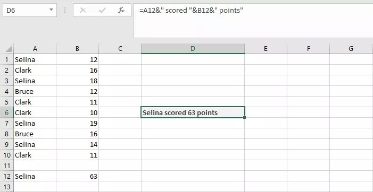Select row 13 header
This screenshot has height=192, width=373.
(x=7, y=187)
